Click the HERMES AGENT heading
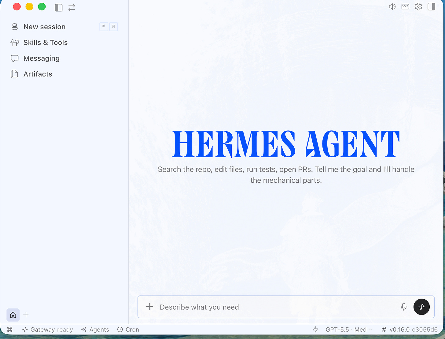Image resolution: width=445 pixels, height=339 pixels. click(286, 144)
